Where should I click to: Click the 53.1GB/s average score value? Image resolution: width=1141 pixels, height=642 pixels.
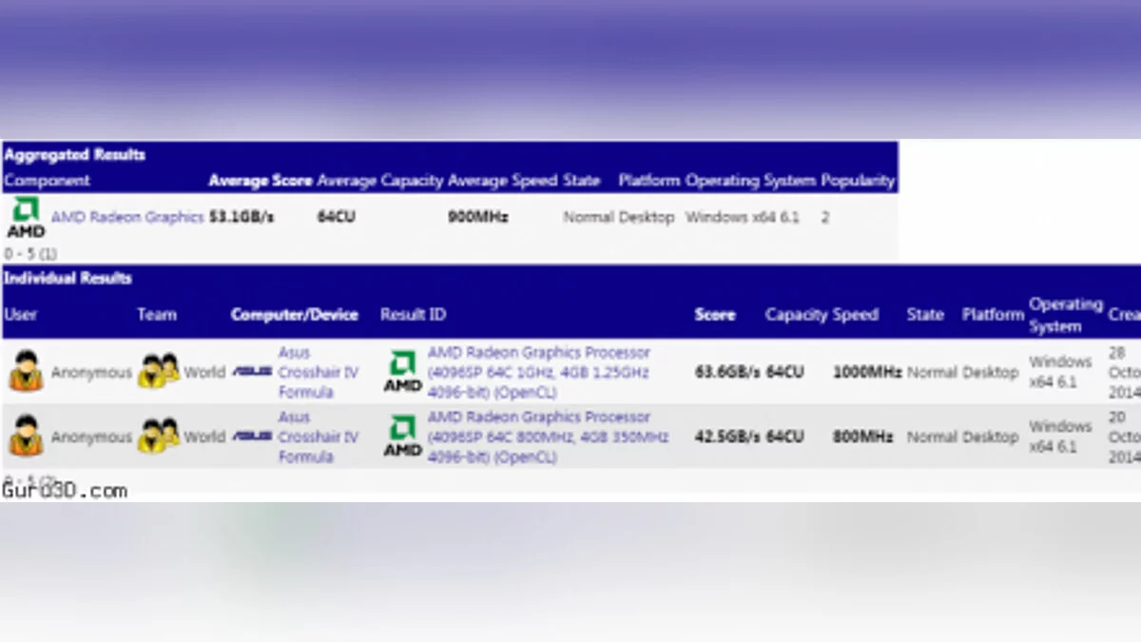[x=242, y=217]
